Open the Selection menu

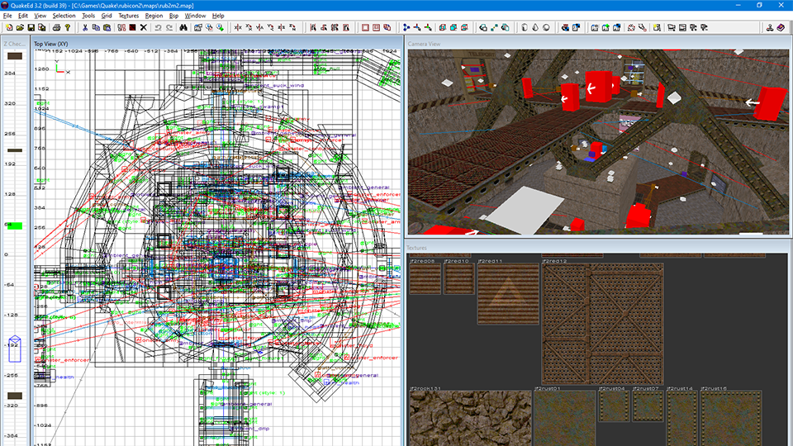[x=64, y=16]
